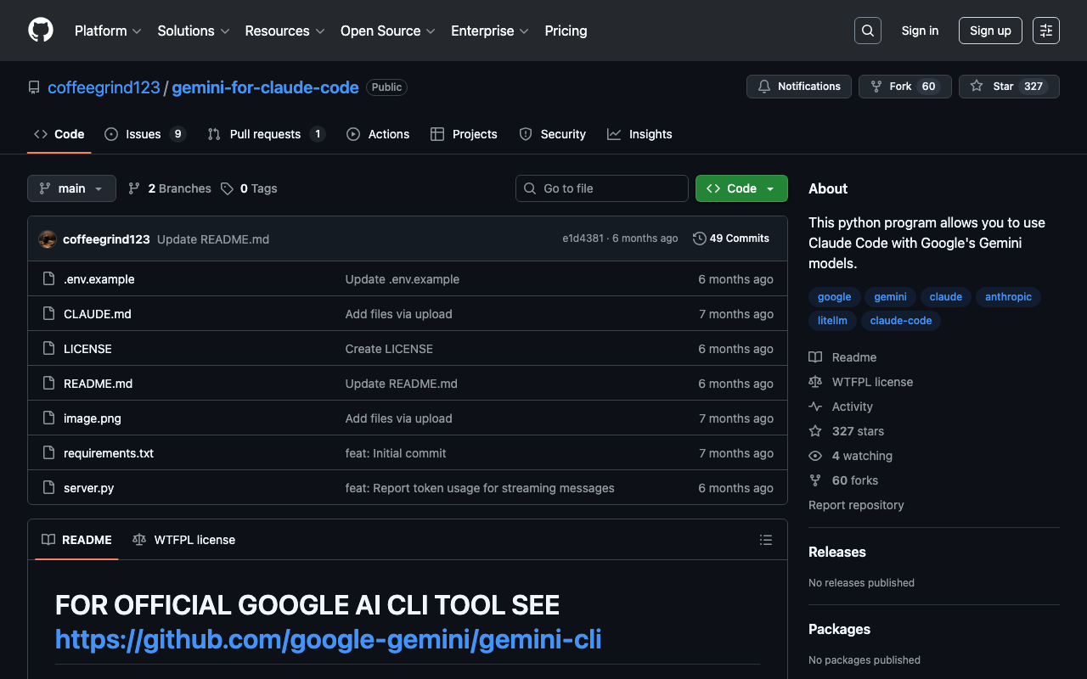
Task: Click the coffeegrind123 avatar thumbnail
Action: (48, 239)
